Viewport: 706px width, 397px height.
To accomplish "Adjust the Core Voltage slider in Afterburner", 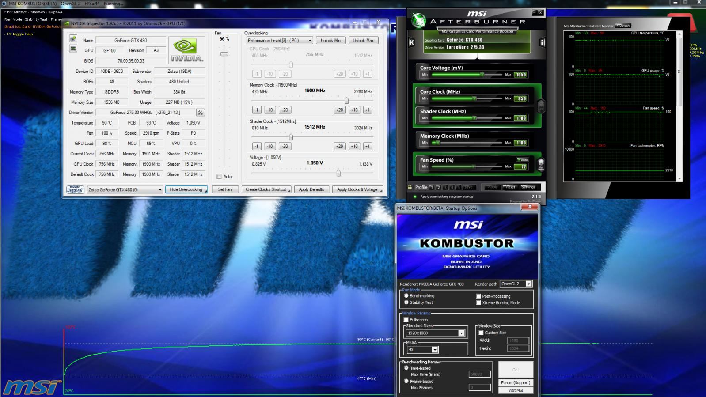I will coord(482,75).
